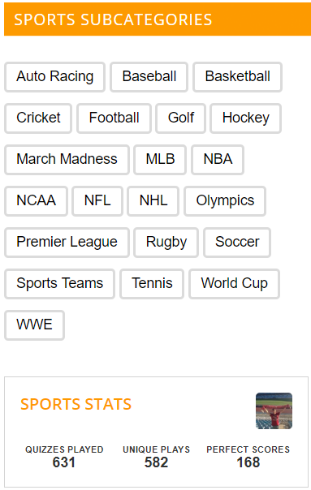Choose the Golf tag

point(180,118)
